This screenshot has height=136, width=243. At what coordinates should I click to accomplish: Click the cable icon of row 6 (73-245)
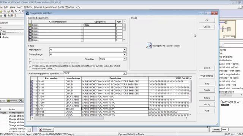tap(32, 97)
